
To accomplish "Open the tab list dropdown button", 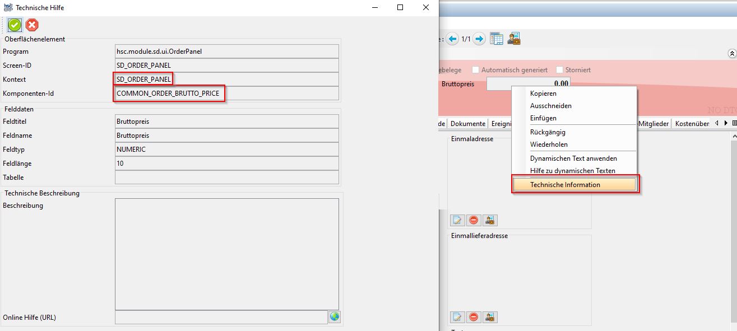I will coord(734,123).
